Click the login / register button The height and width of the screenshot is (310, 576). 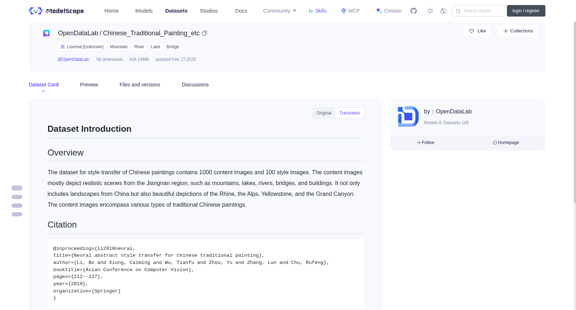[526, 11]
